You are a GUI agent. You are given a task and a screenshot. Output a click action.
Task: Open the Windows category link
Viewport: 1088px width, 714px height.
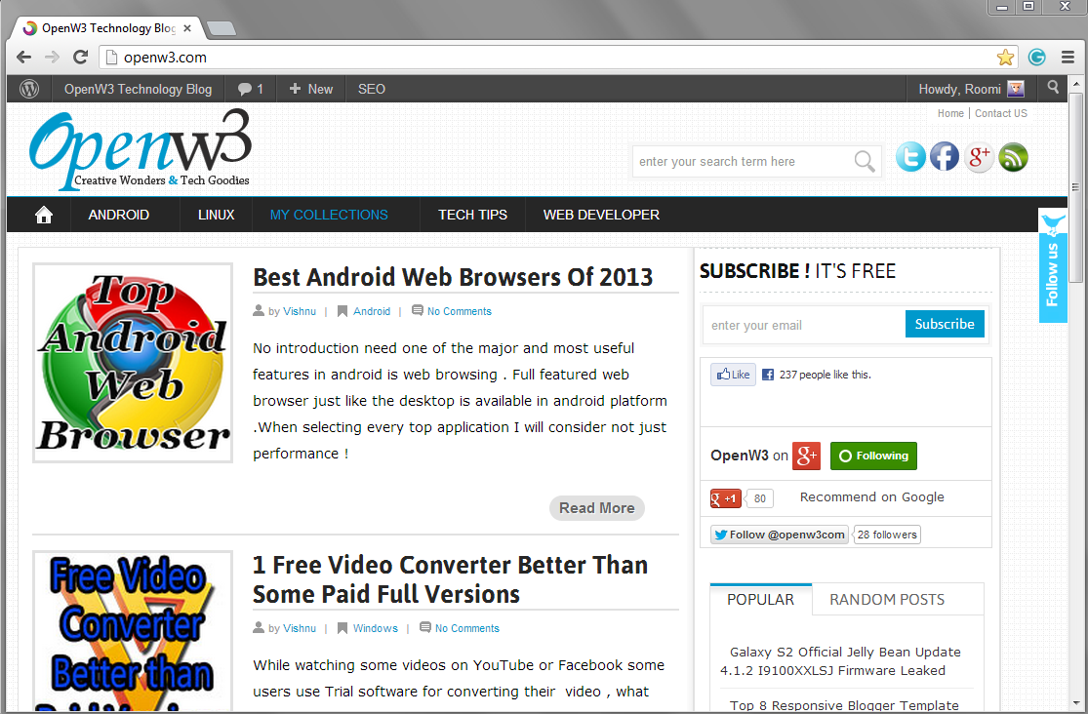pos(376,629)
